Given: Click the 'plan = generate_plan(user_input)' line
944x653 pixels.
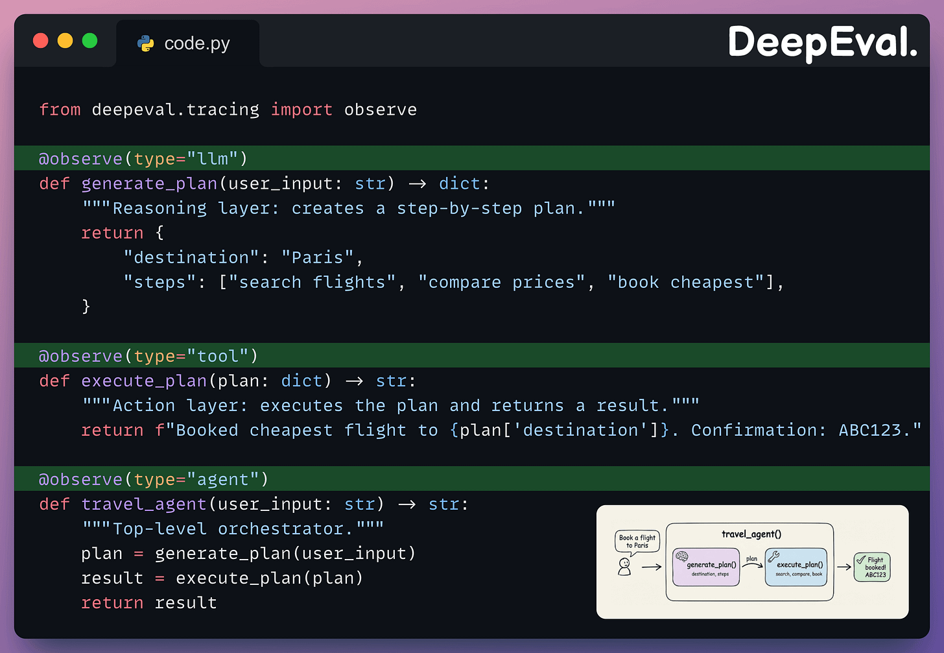Looking at the screenshot, I should coord(248,553).
